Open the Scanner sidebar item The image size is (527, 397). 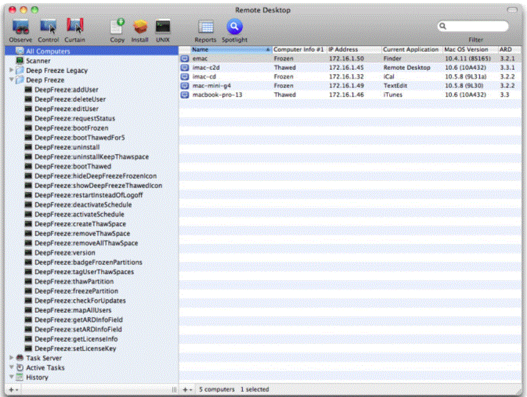click(x=38, y=61)
